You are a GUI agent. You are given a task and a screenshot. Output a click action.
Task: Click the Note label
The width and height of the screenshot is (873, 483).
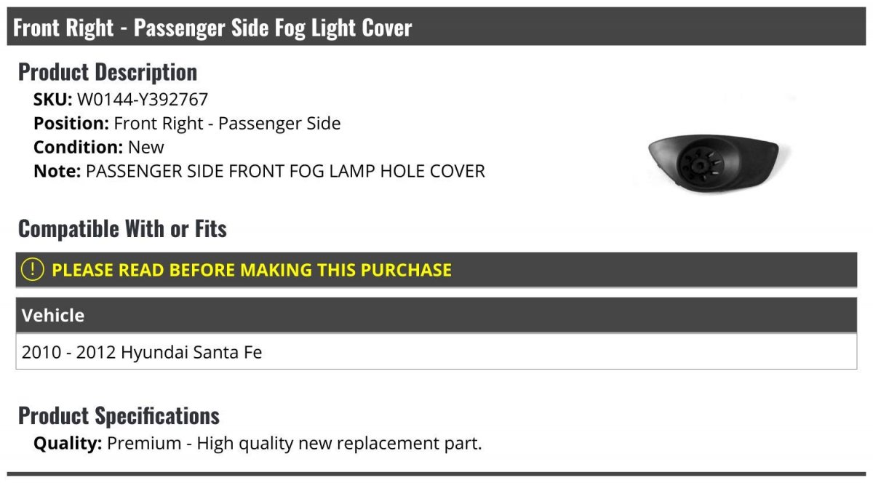[x=56, y=172]
